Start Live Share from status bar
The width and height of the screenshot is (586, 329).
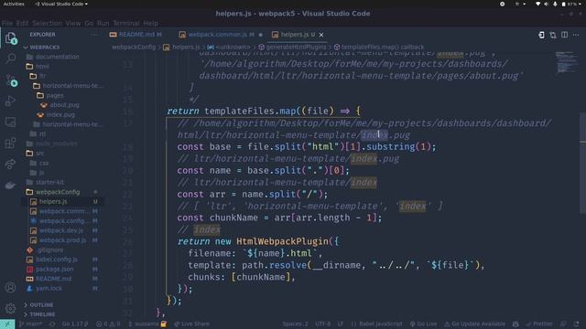tap(191, 324)
